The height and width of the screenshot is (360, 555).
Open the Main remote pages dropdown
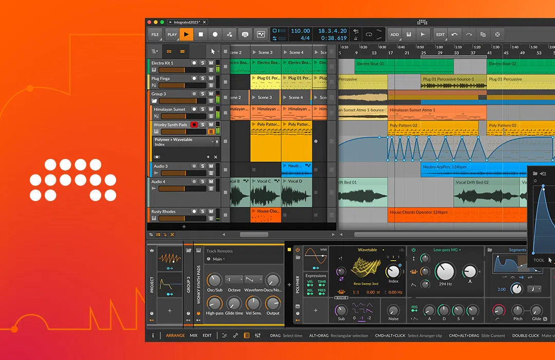point(218,259)
